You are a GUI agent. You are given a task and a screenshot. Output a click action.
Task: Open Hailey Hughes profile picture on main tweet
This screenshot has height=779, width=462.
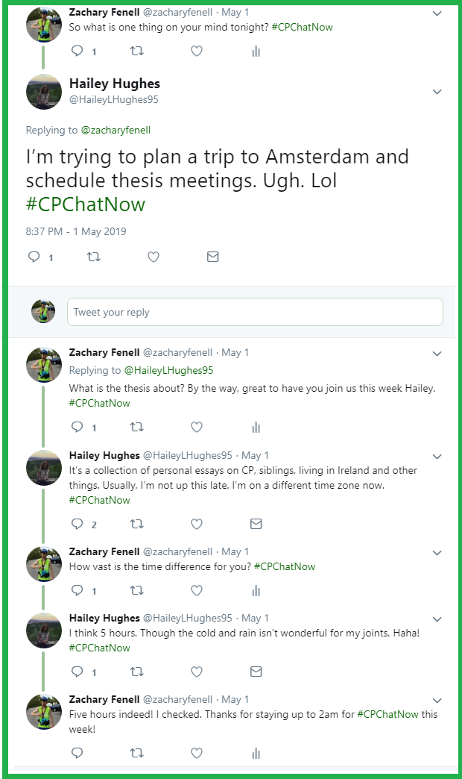43,92
